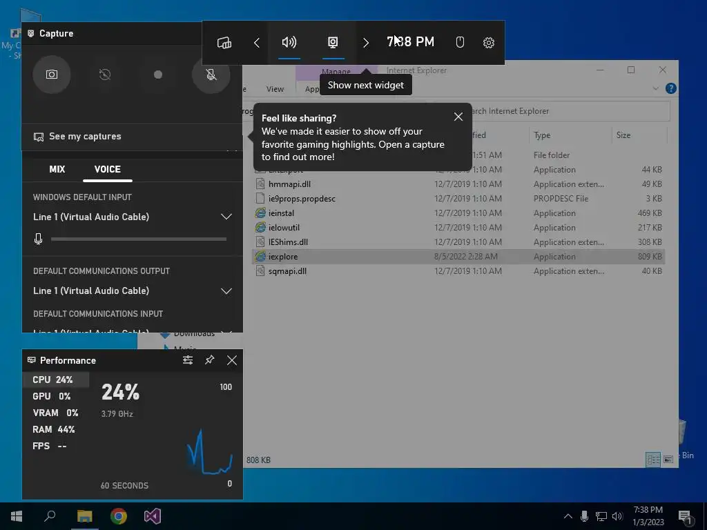Select the iexplore application file
The height and width of the screenshot is (530, 707).
458,257
